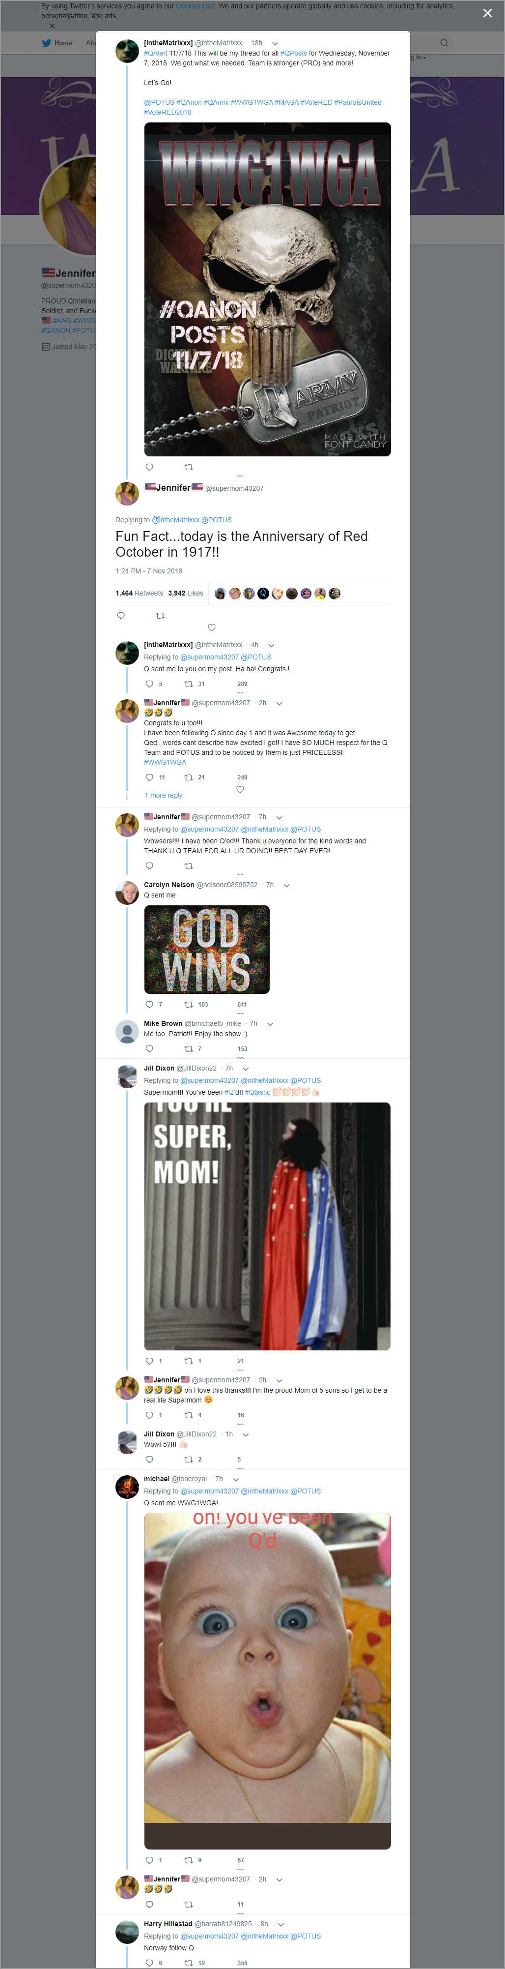Click reply icon on Mike Brown's tweet
The height and width of the screenshot is (1969, 505).
point(149,1049)
